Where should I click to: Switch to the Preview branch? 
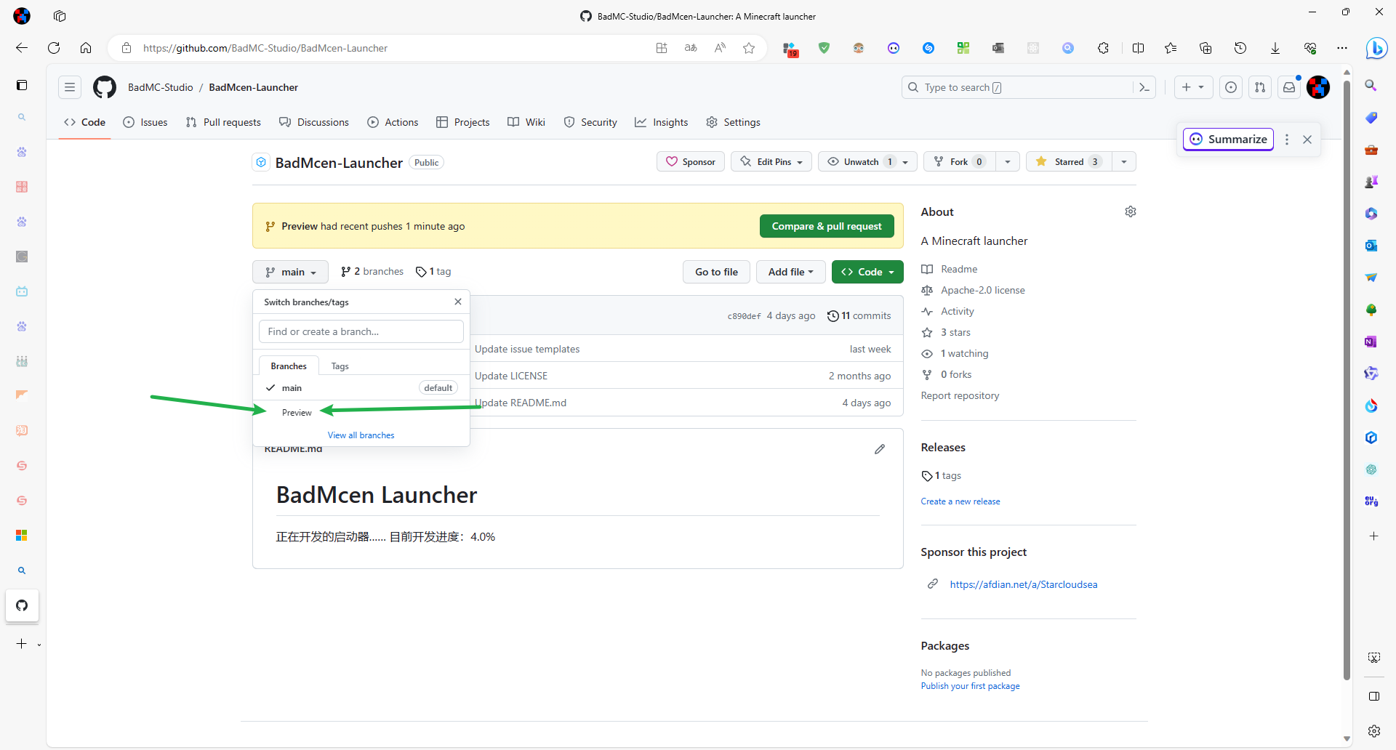(361, 413)
